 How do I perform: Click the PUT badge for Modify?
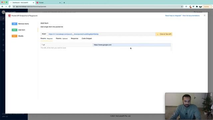[x=14, y=36]
